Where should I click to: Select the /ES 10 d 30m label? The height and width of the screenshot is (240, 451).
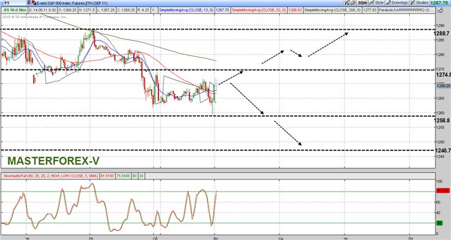[14, 10]
